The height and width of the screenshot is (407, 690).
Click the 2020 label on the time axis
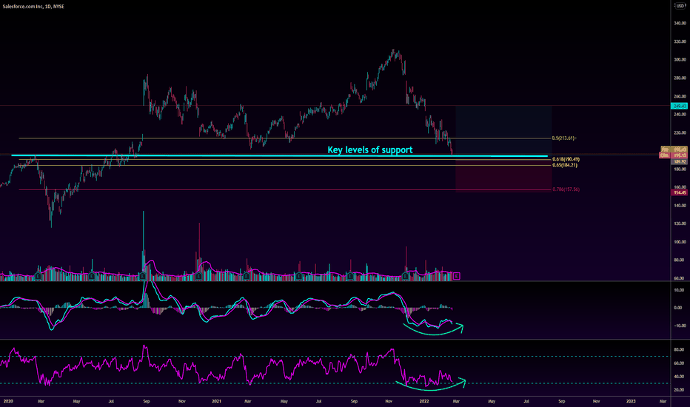tap(8, 401)
